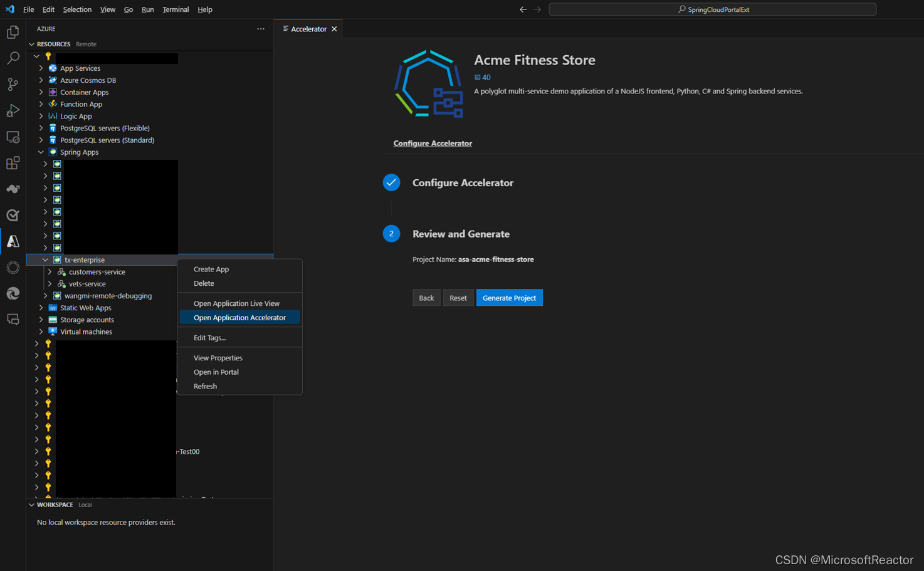This screenshot has width=924, height=571.
Task: Click the Logic App icon
Action: (x=53, y=116)
